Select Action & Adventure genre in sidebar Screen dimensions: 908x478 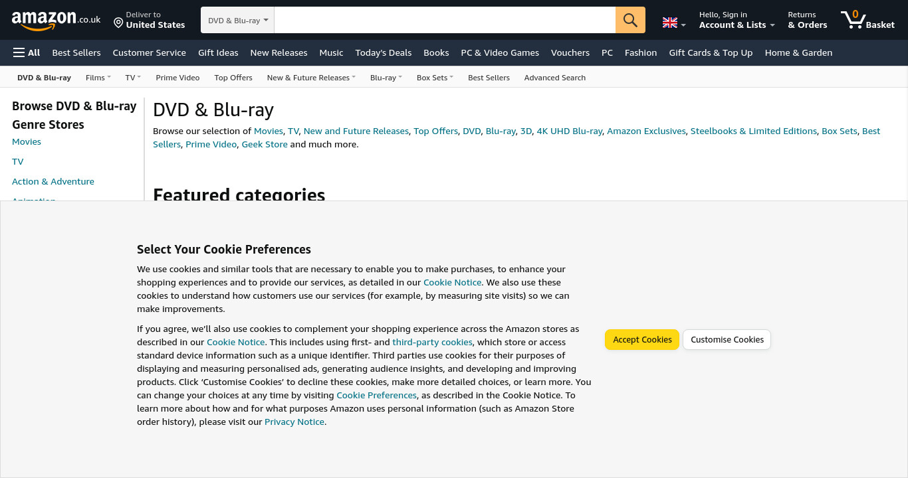tap(53, 181)
